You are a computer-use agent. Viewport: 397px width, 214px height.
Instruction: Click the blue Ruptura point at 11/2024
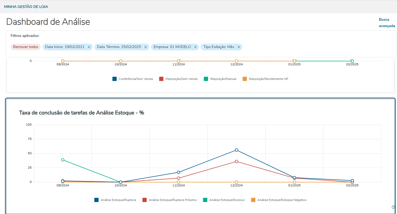[x=179, y=172]
